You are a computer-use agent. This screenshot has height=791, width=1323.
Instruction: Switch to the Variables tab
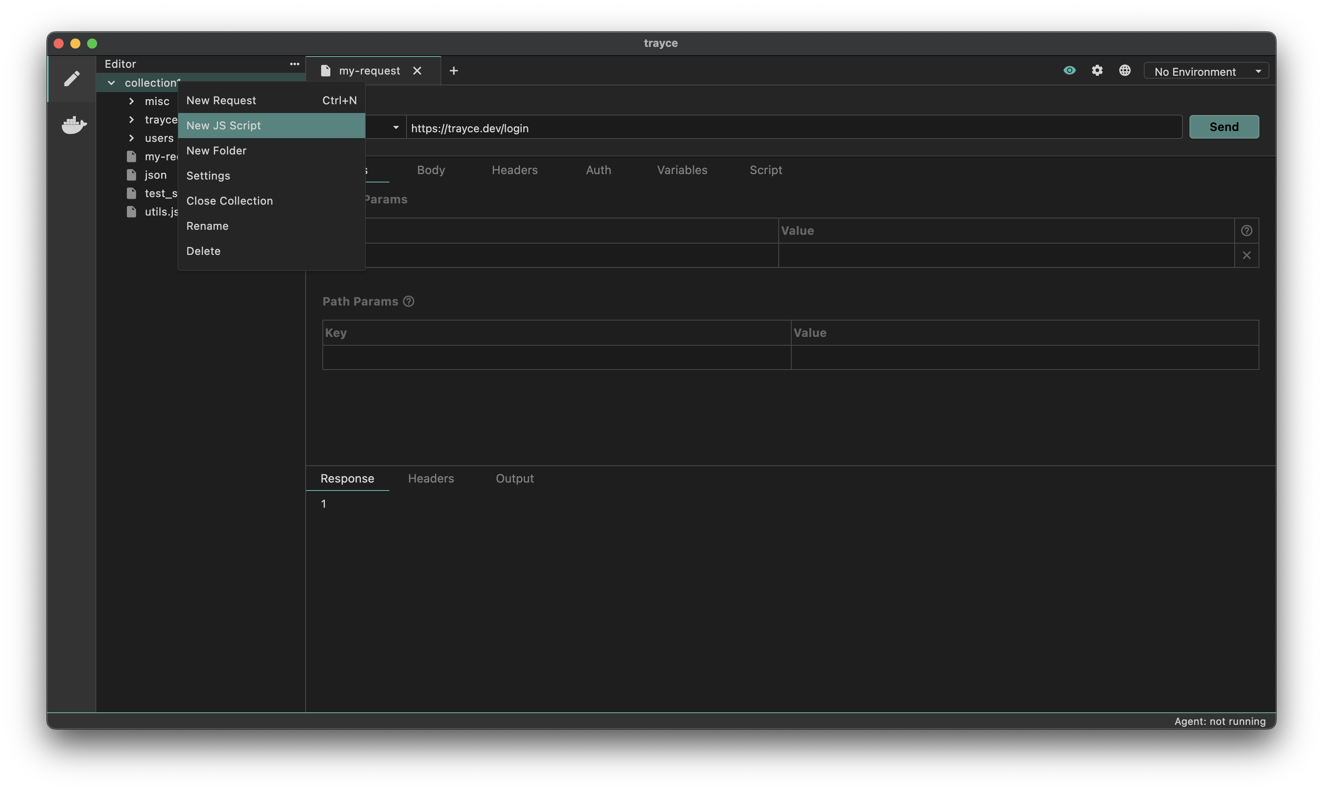[682, 170]
